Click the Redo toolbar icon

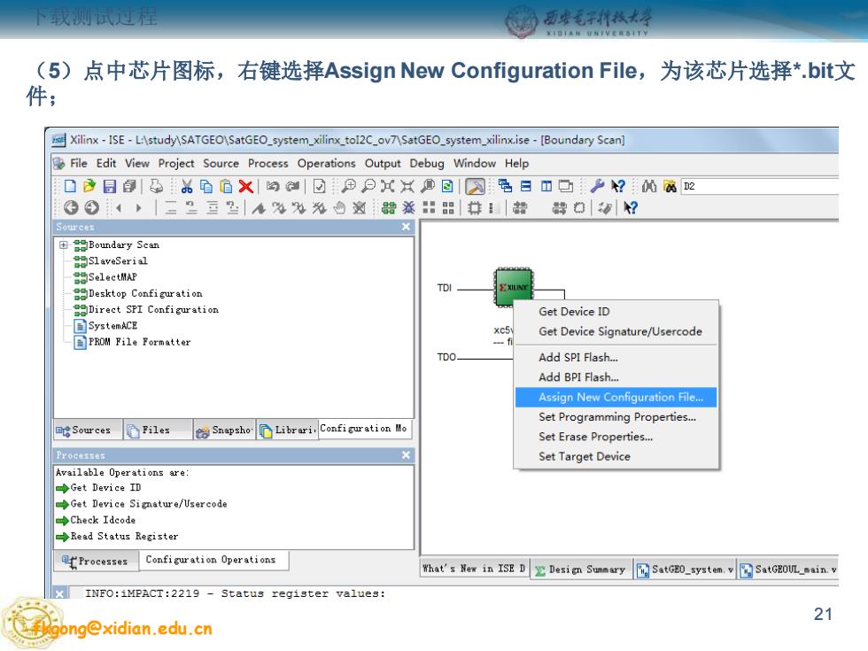(x=292, y=186)
